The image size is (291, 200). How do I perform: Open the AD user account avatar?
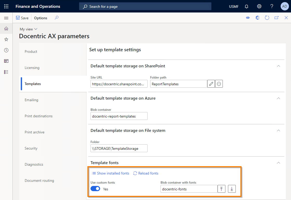[285, 6]
